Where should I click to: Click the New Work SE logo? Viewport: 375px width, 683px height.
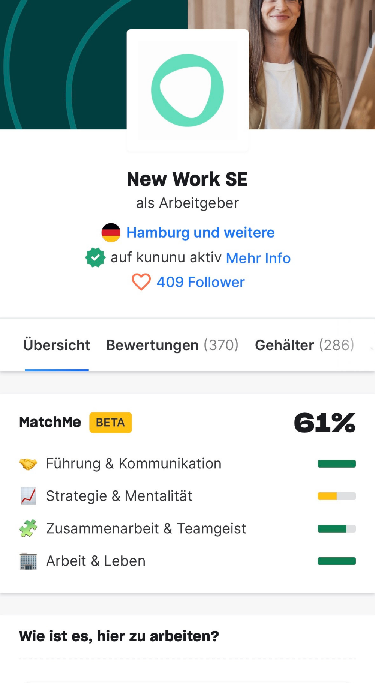pos(187,90)
